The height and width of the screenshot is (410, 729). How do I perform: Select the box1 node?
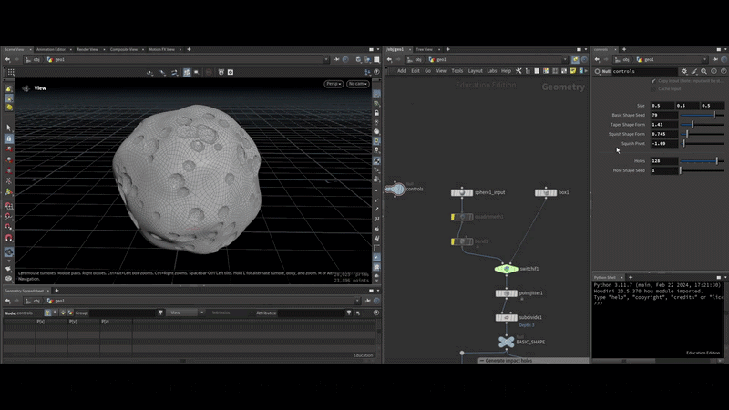(546, 192)
